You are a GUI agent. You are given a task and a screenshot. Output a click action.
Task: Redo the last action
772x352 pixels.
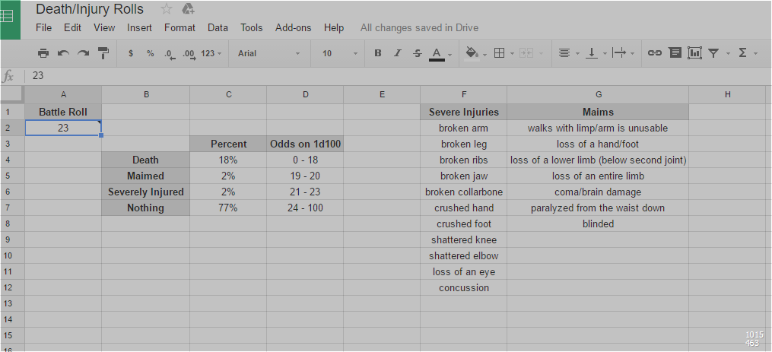83,53
